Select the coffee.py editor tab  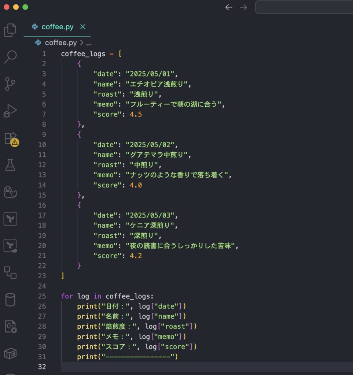[x=57, y=27]
